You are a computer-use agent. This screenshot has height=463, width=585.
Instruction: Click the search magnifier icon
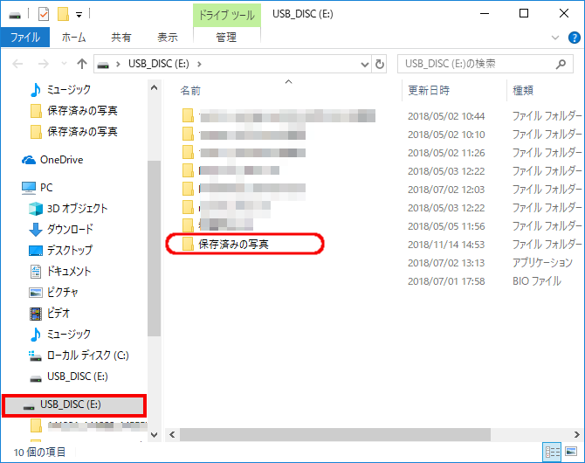point(561,65)
